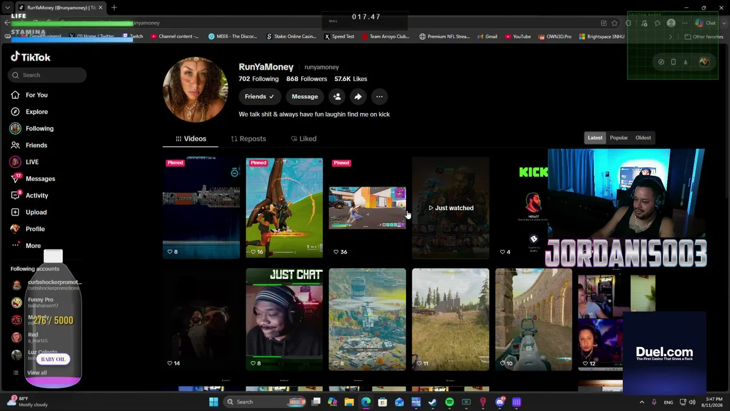This screenshot has height=411, width=730.
Task: Click the Windows taskbar Search box
Action: (x=265, y=402)
